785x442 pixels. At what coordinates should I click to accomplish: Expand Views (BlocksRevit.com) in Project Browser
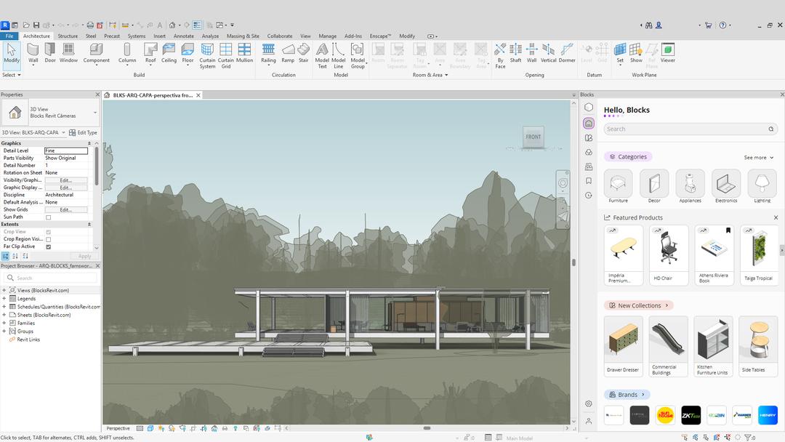[4, 290]
